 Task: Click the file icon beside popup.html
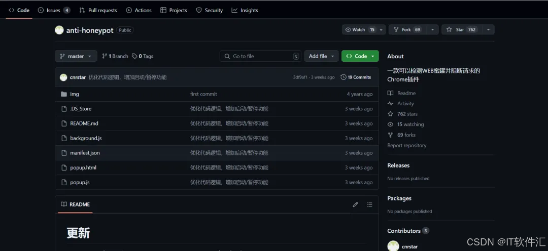pyautogui.click(x=63, y=168)
